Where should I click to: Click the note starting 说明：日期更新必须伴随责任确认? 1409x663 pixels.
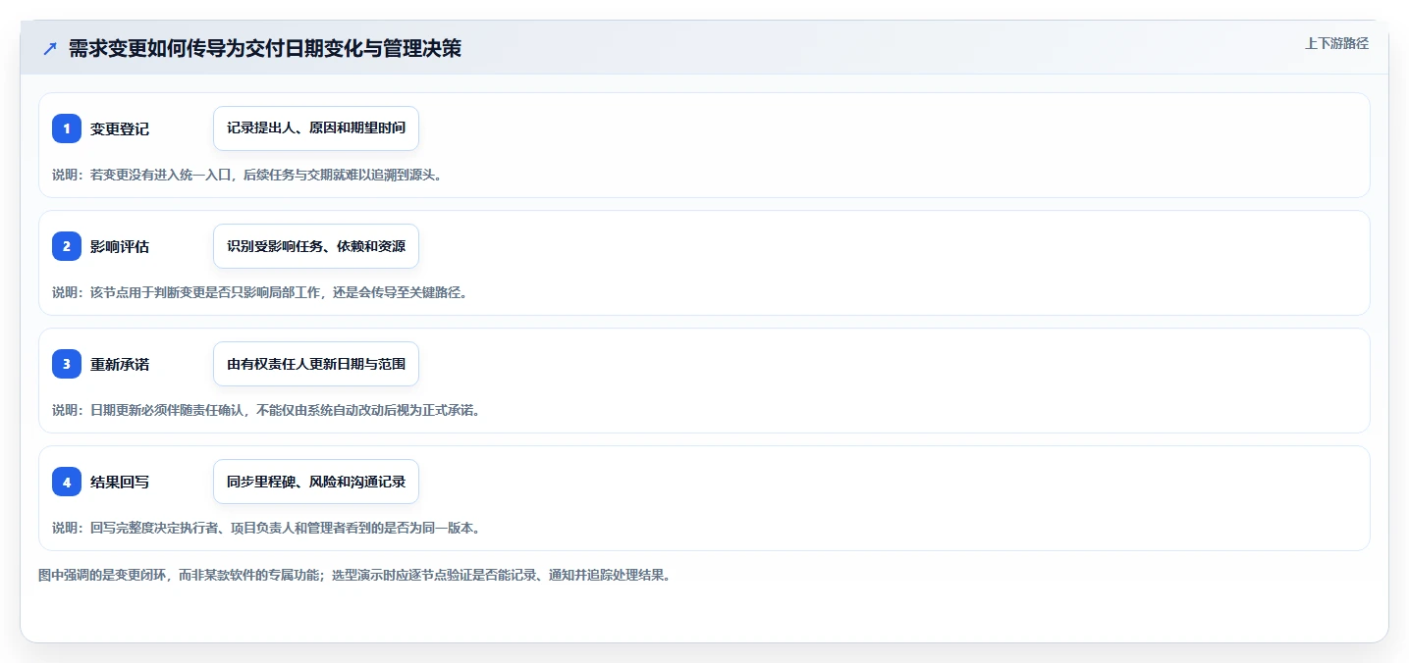coord(266,410)
